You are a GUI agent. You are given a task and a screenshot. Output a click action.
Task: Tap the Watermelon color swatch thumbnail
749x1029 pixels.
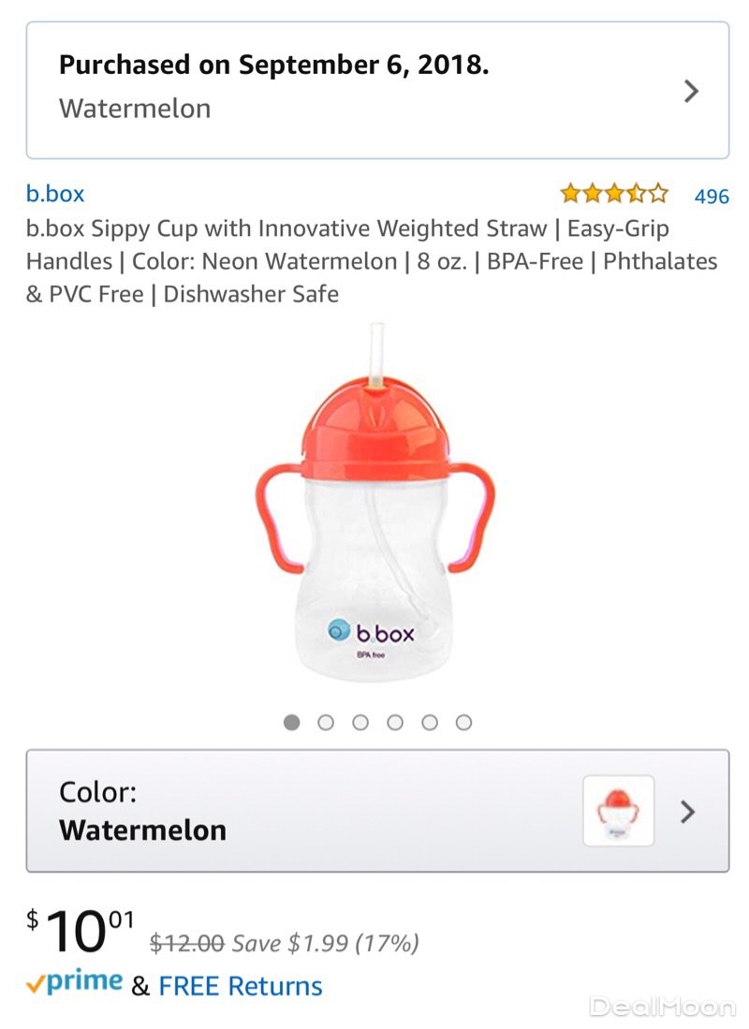coord(618,811)
